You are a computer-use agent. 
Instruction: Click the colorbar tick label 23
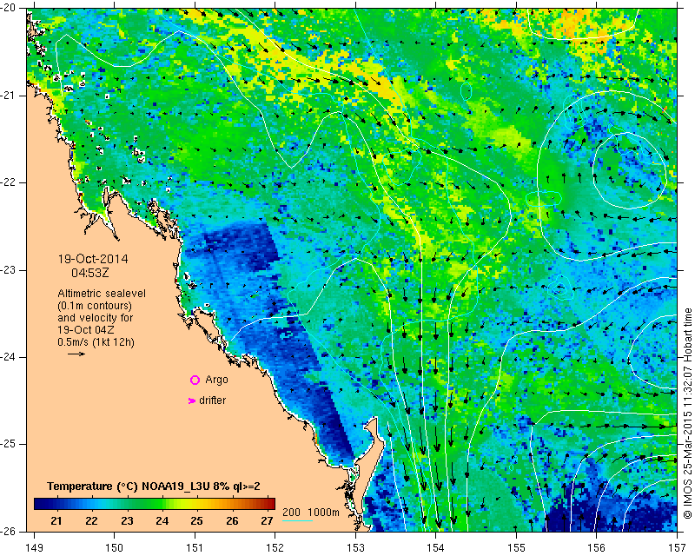coord(127,520)
